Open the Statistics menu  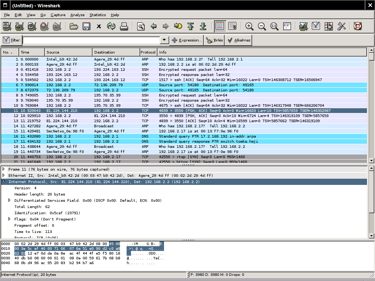coord(98,15)
